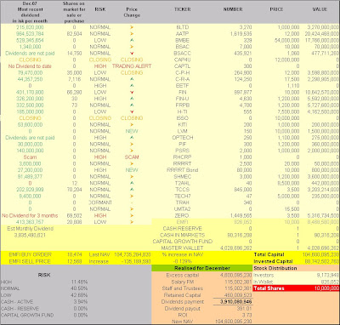
Task: Click the 'New NAV' label
Action: click(x=183, y=322)
